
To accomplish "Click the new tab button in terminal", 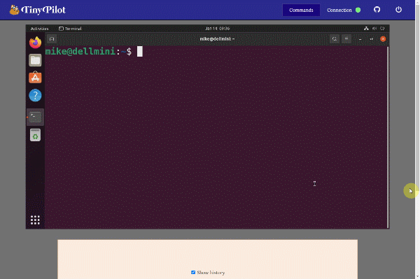I will [52, 39].
